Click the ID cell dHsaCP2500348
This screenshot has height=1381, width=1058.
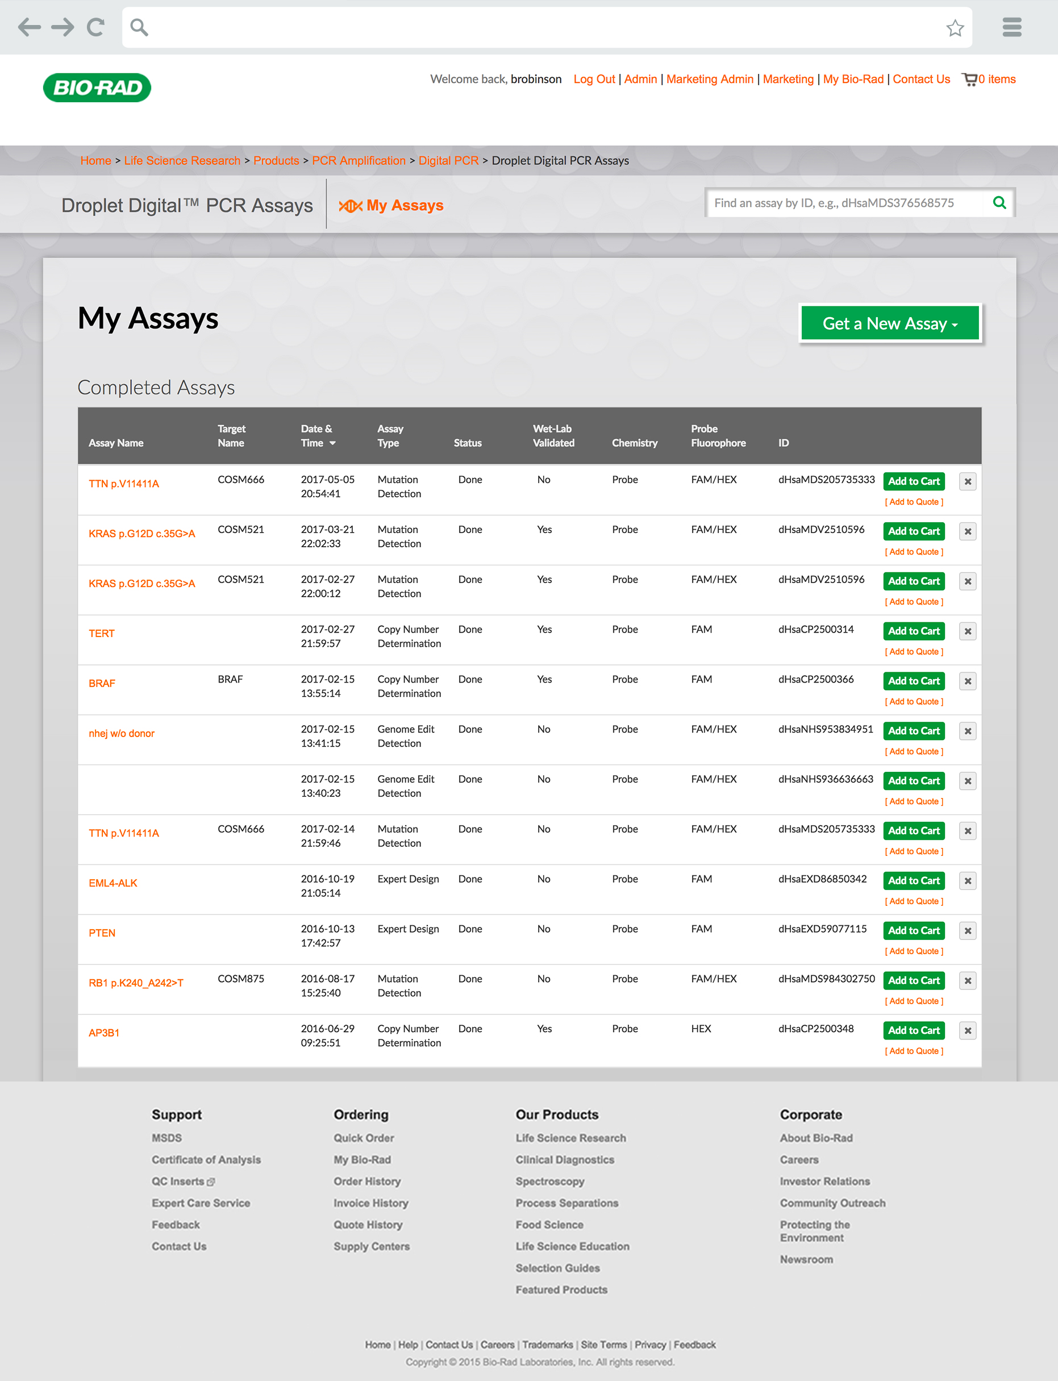pos(815,1028)
